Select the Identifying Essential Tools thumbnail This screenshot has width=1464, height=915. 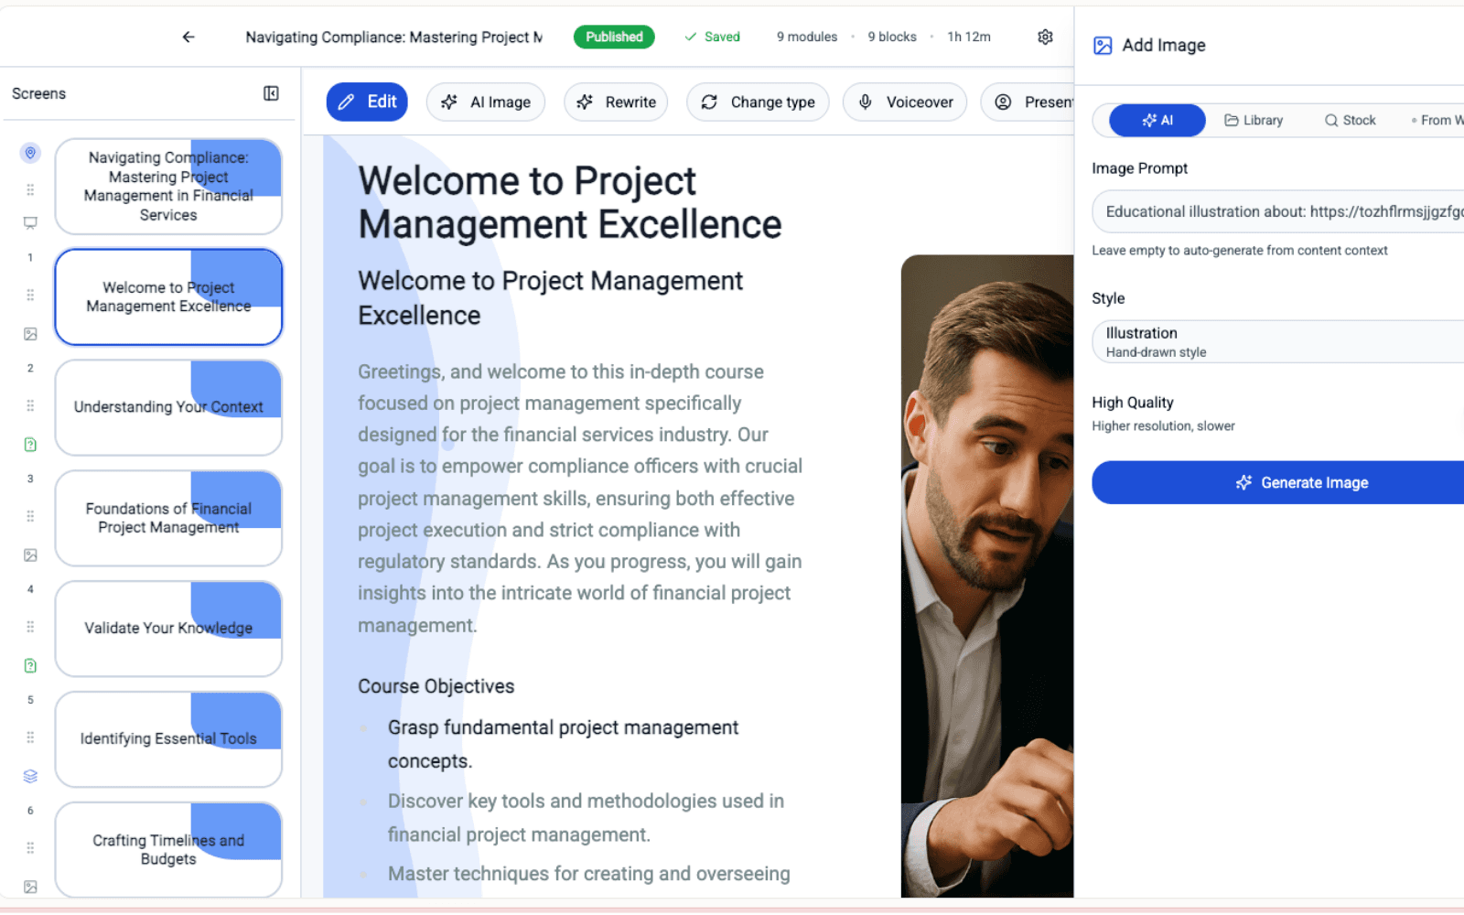[x=168, y=739]
